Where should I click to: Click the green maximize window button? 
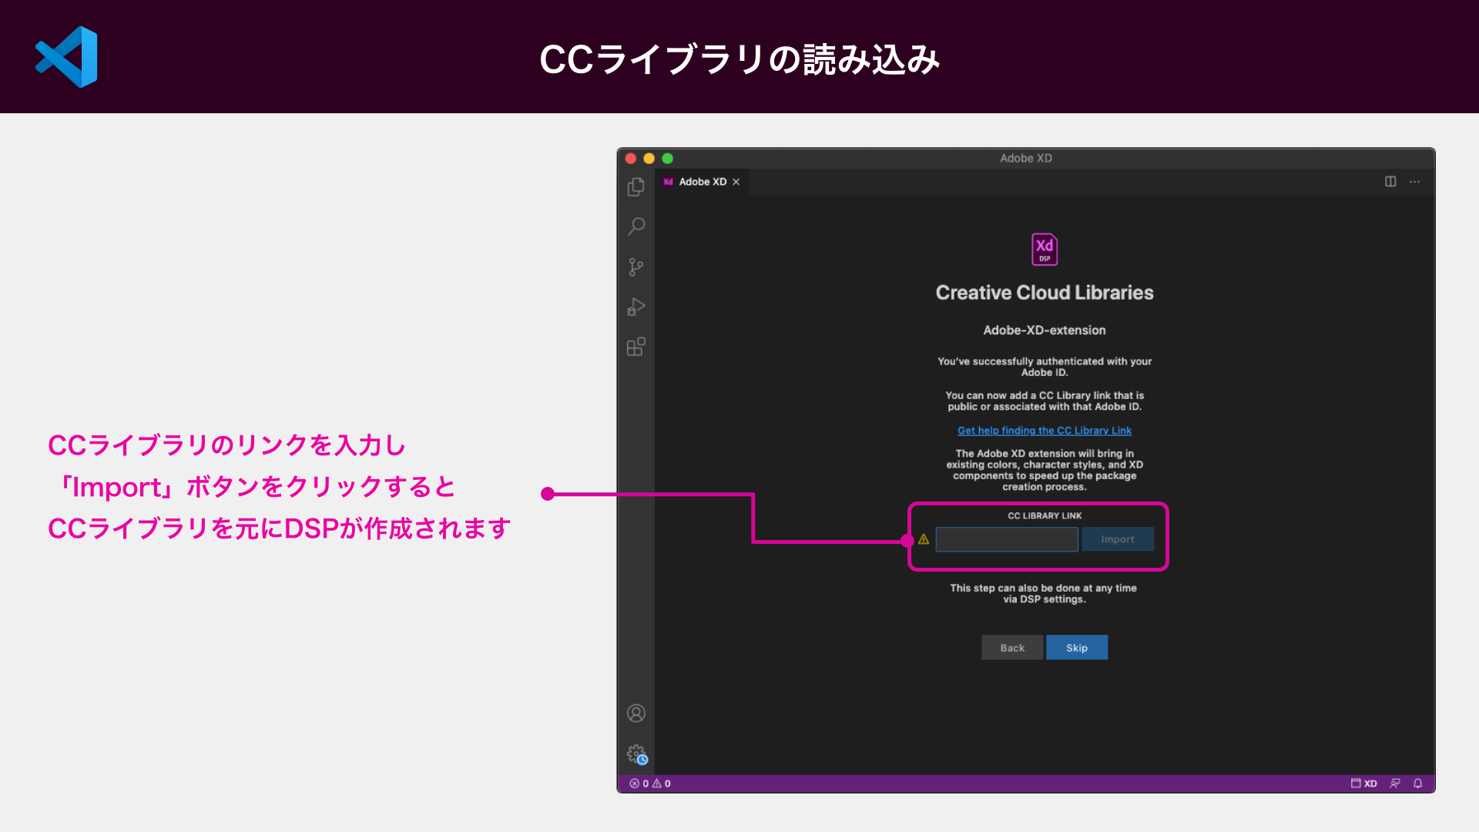[668, 159]
